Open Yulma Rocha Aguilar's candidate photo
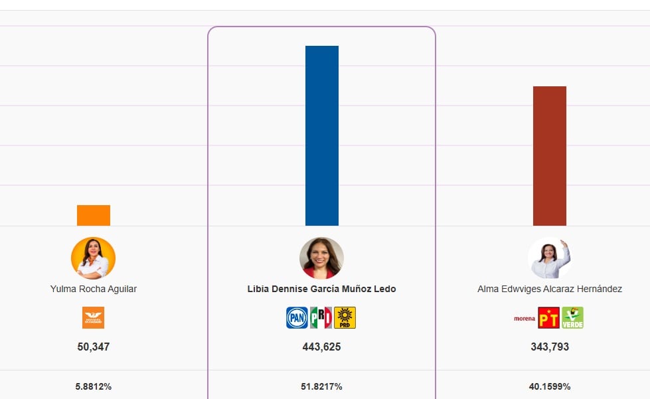This screenshot has height=399, width=650. 93,258
